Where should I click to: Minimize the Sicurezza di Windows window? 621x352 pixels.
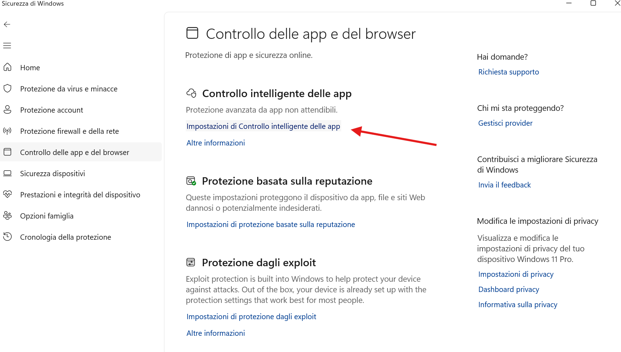pyautogui.click(x=569, y=3)
